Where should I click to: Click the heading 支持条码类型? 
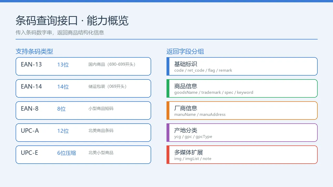[x=34, y=51]
